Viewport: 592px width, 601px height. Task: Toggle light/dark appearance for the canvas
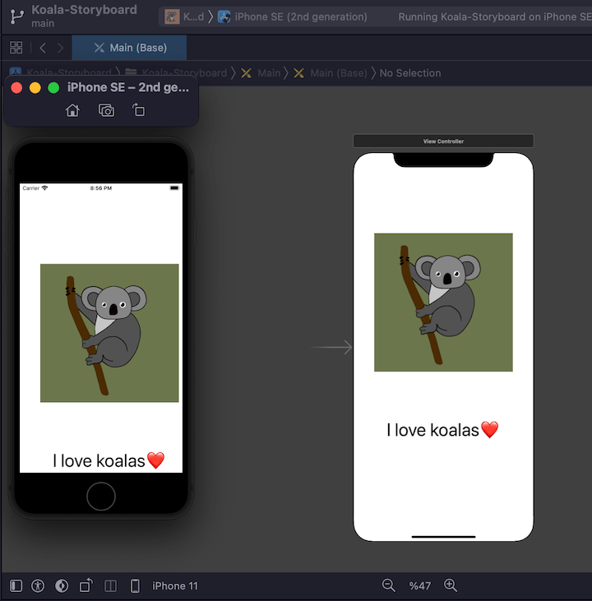[x=62, y=585]
